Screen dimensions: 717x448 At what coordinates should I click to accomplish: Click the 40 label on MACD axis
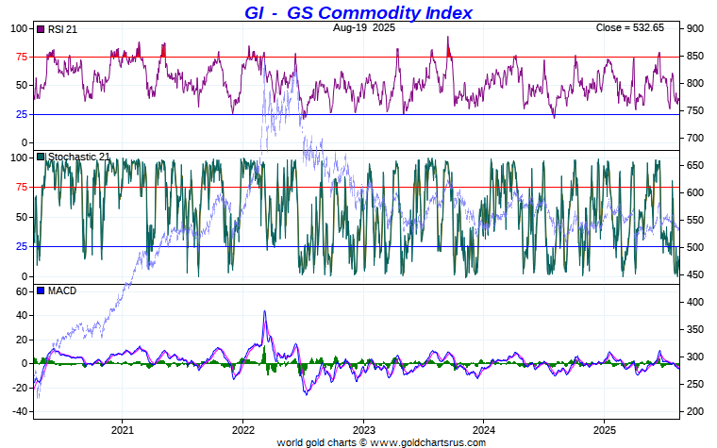pyautogui.click(x=22, y=315)
